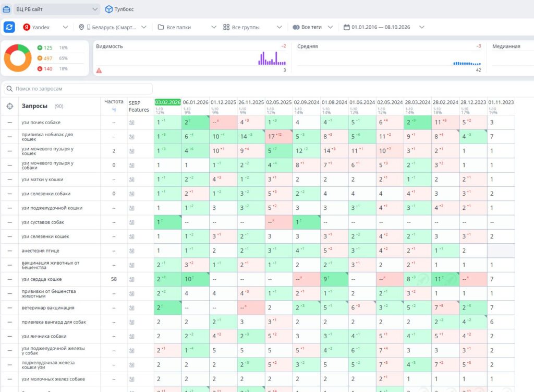Screen dimensions: 534x392
Task: Click the SERP Features column header
Action: pyautogui.click(x=139, y=106)
